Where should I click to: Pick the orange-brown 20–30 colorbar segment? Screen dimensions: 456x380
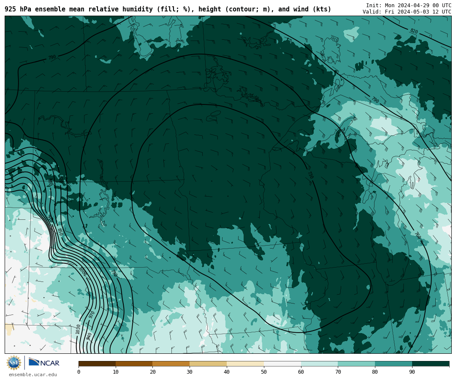click(171, 364)
